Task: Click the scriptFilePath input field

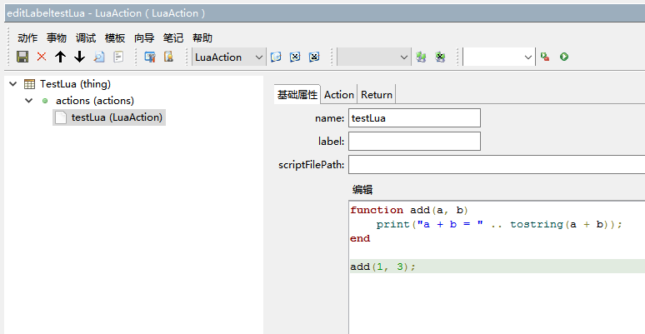Action: [x=497, y=165]
